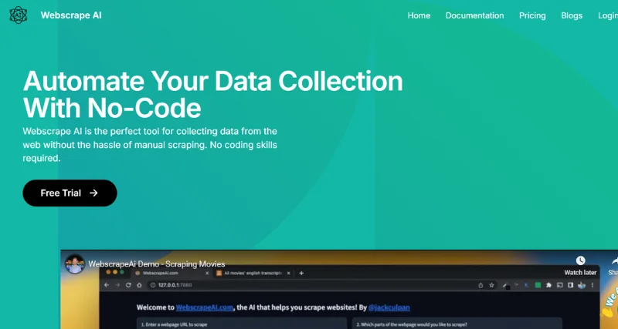Click the 'Enter a webpage URL to scrape' field

242,323
